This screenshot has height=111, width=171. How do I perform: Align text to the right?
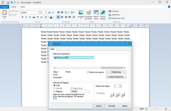pyautogui.click(x=66, y=17)
